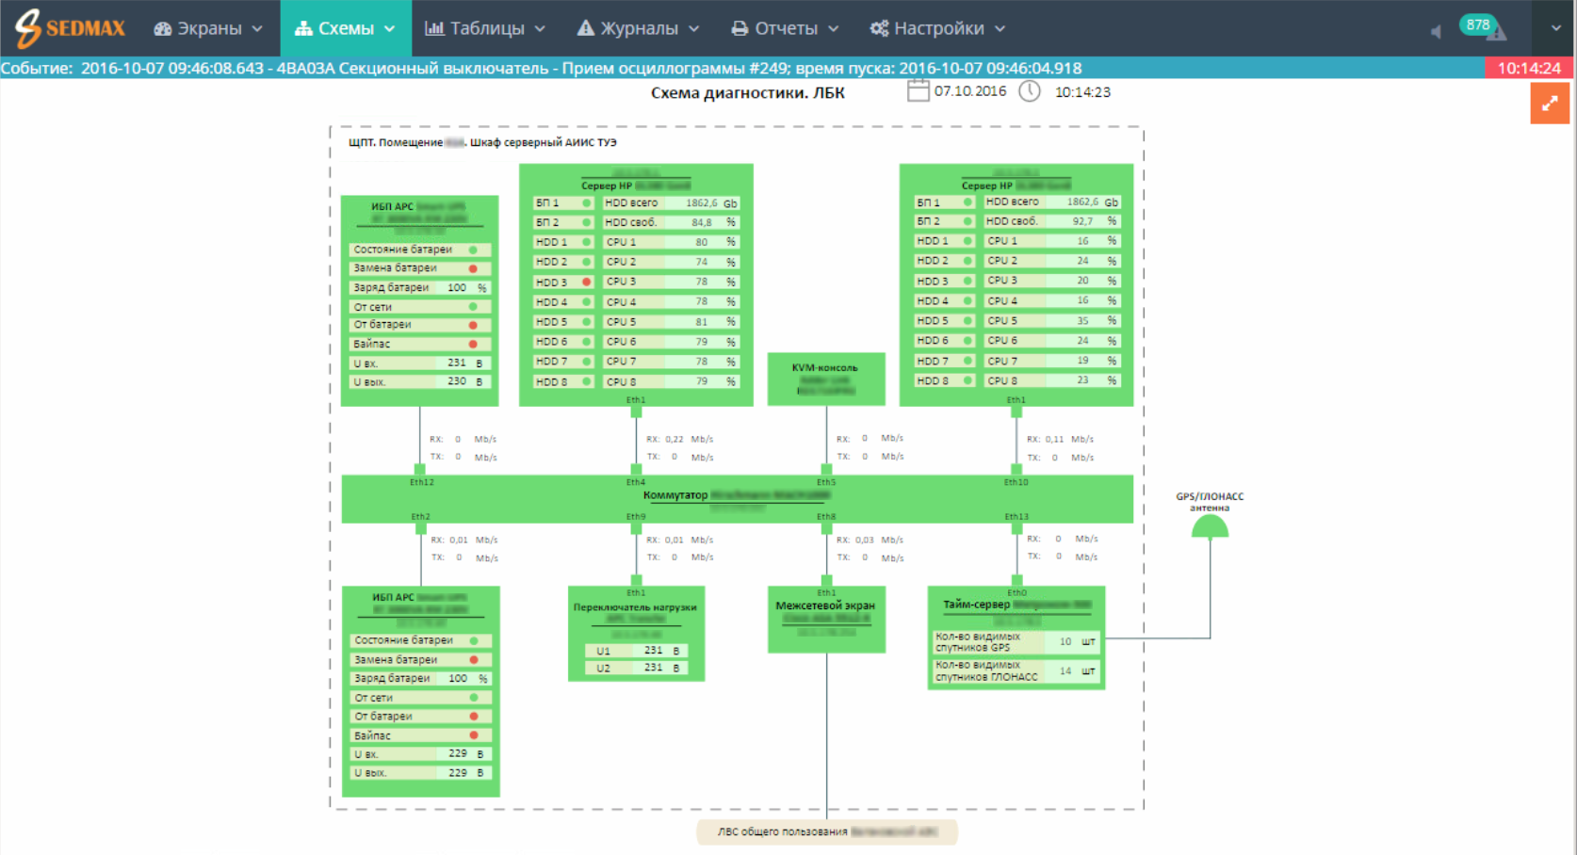This screenshot has width=1577, height=855.
Task: Click the event message in the blue banner
Action: 580,68
